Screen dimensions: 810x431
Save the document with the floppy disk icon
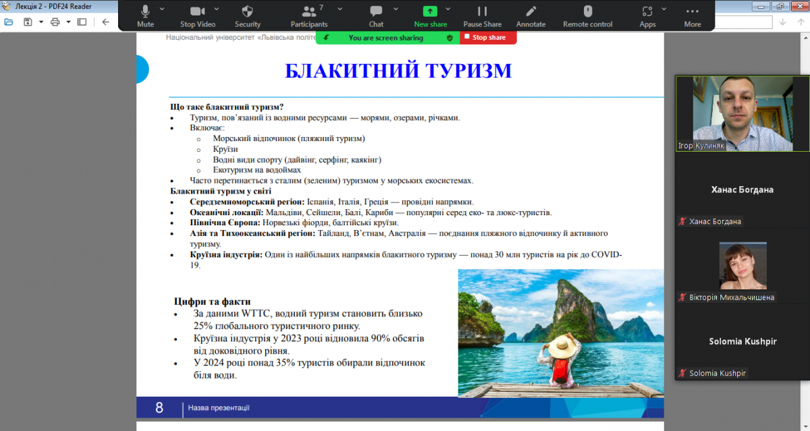(28, 22)
